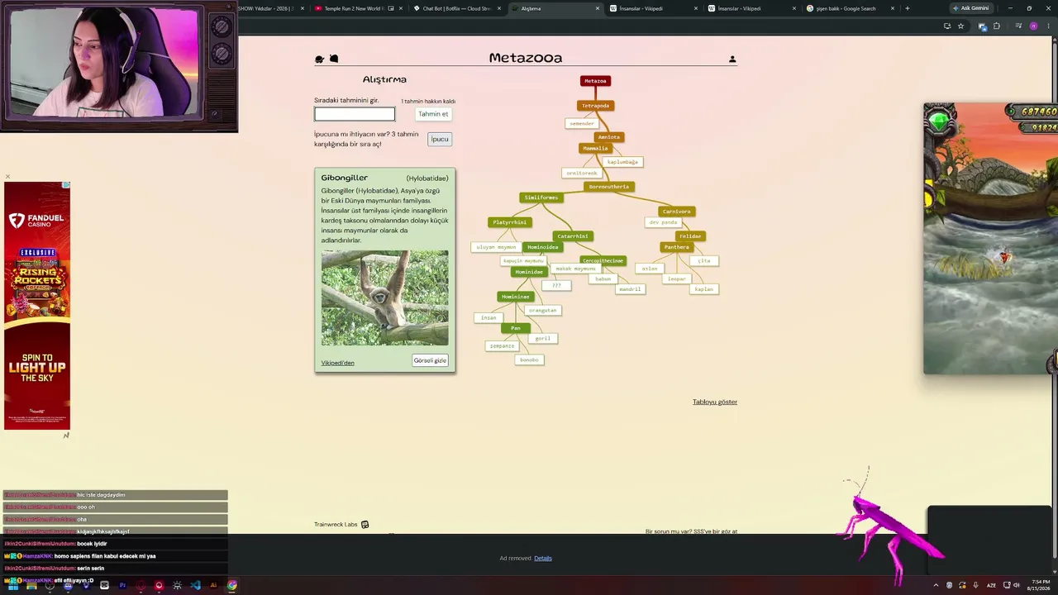Select the Pan node
The height and width of the screenshot is (595, 1058).
tap(515, 328)
